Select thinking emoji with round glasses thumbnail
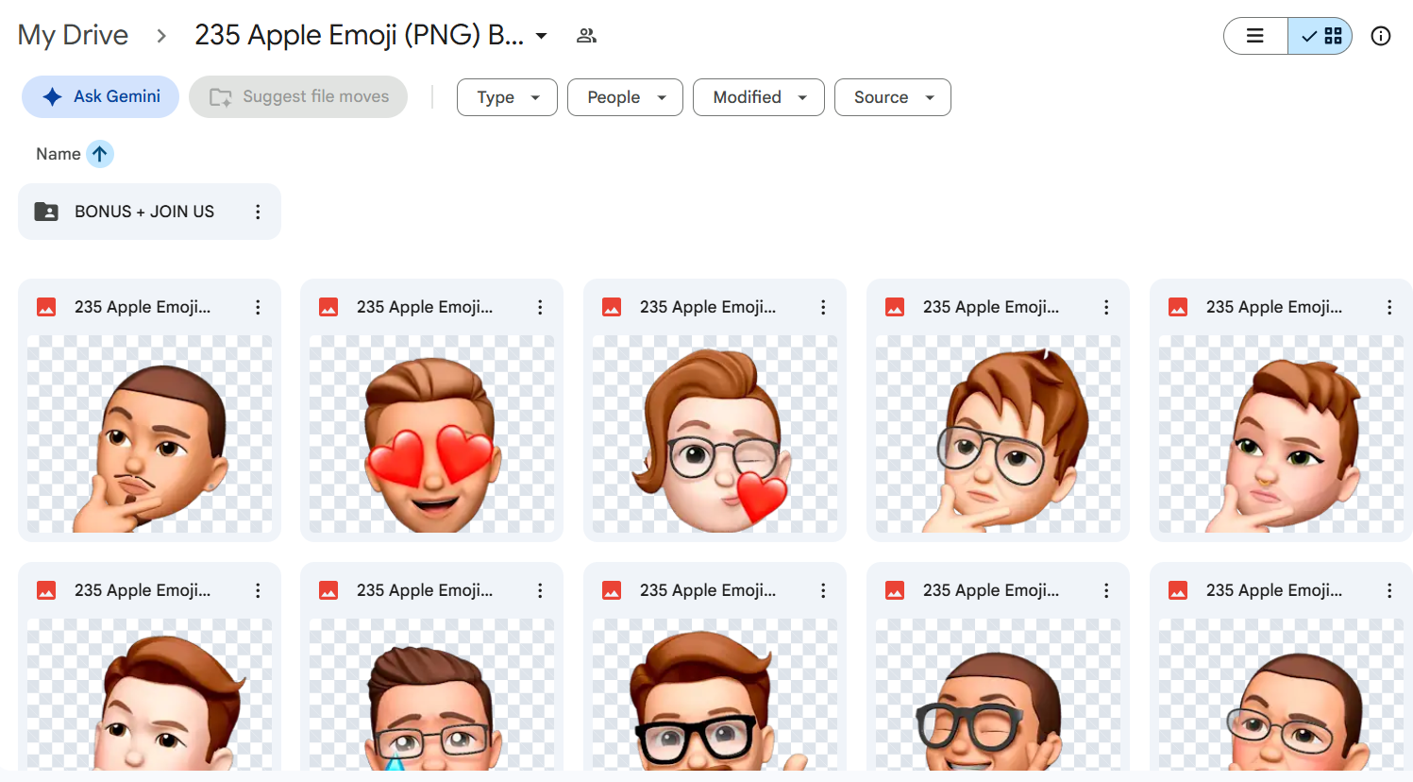1413x782 pixels. click(x=998, y=434)
